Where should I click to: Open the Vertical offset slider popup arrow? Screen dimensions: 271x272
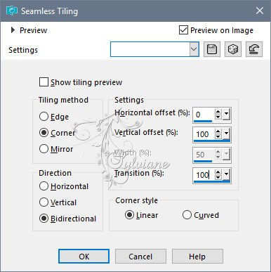point(226,134)
